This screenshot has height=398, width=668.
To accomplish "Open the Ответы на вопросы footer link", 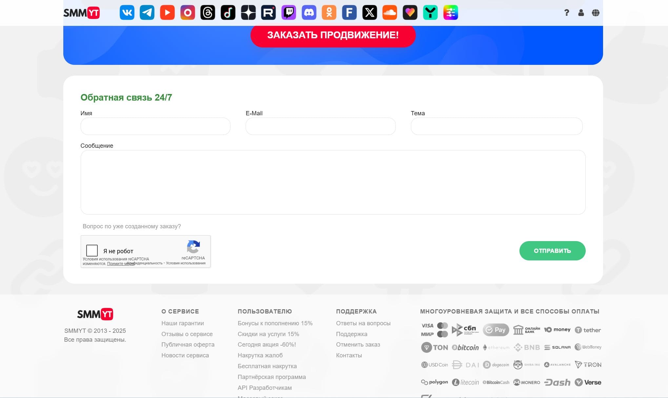I will (363, 323).
